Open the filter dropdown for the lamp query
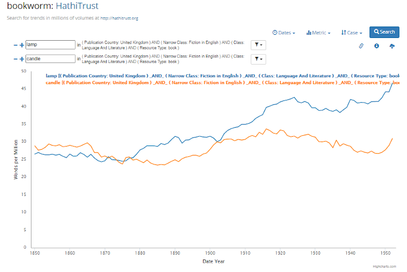This screenshot has height=272, width=407. pos(258,45)
